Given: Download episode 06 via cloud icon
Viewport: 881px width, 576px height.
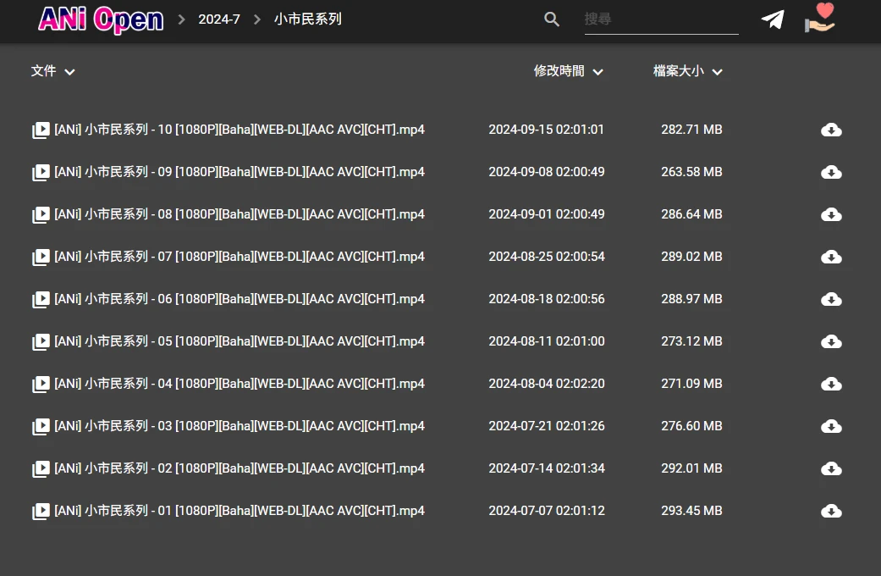Looking at the screenshot, I should point(831,299).
